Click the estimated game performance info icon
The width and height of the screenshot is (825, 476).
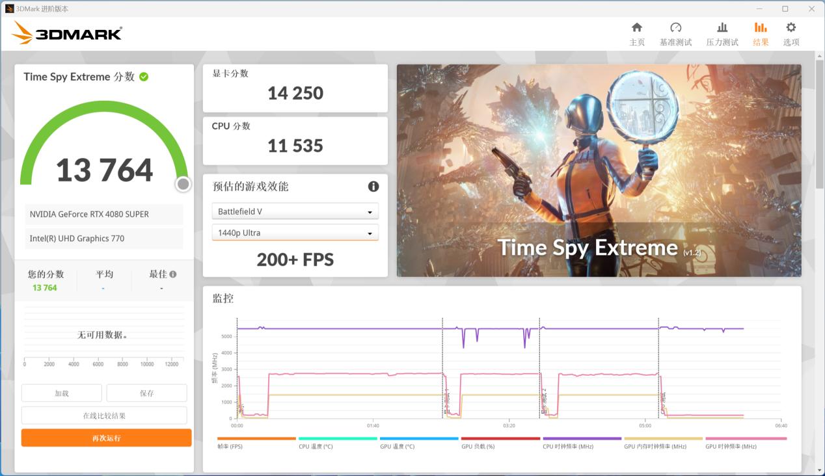tap(373, 187)
